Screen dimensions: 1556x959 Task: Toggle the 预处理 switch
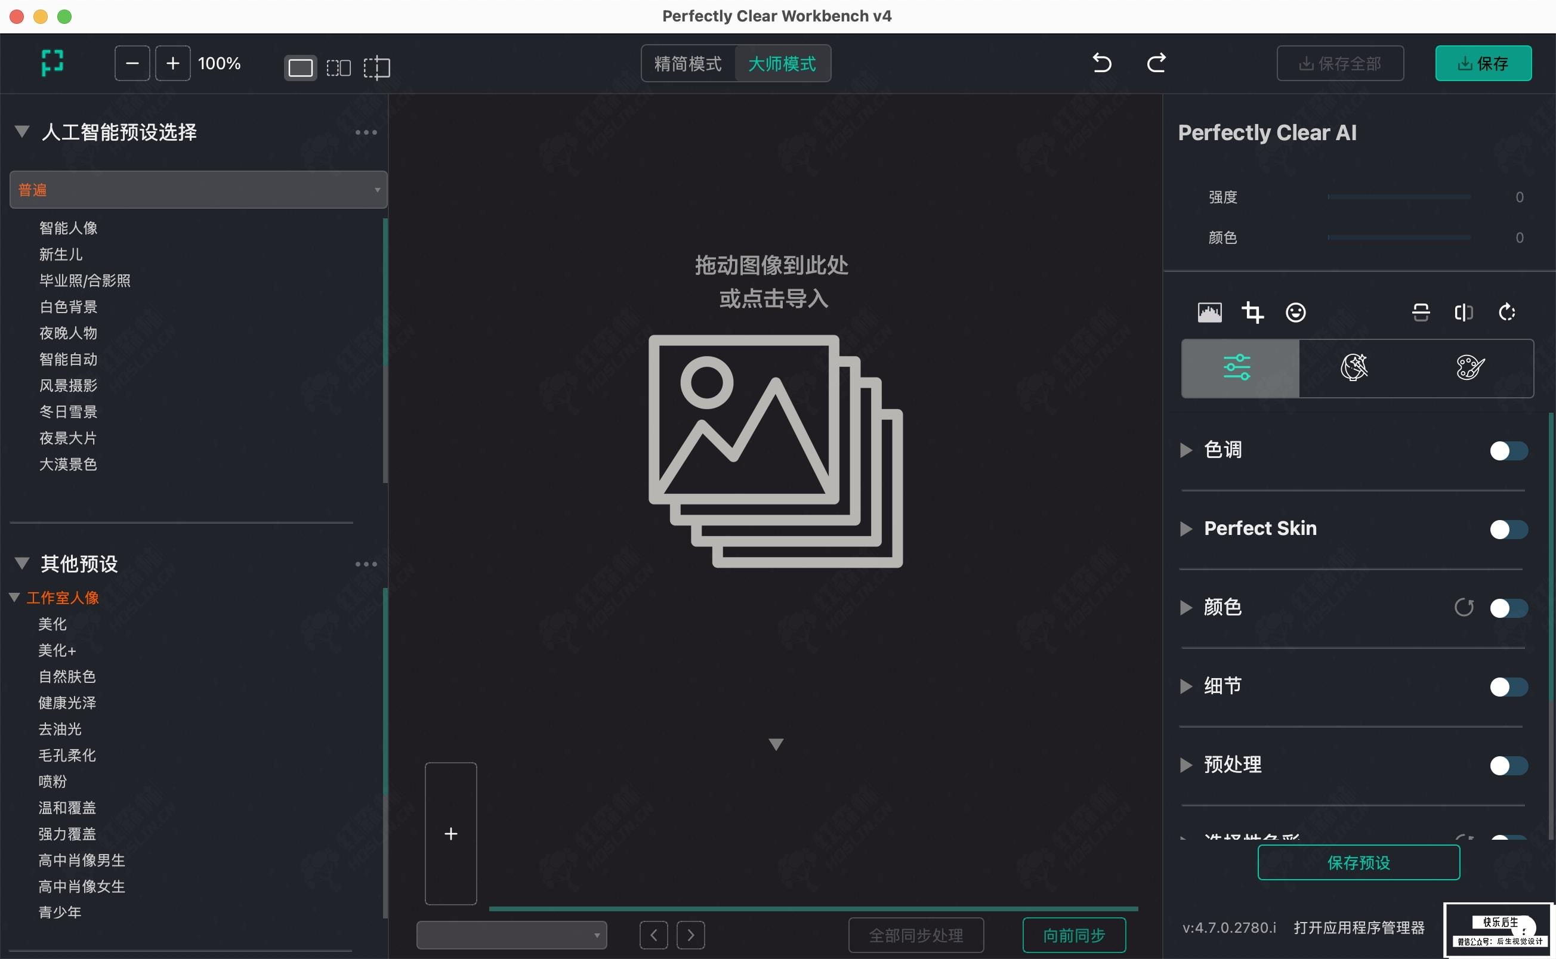[1509, 766]
